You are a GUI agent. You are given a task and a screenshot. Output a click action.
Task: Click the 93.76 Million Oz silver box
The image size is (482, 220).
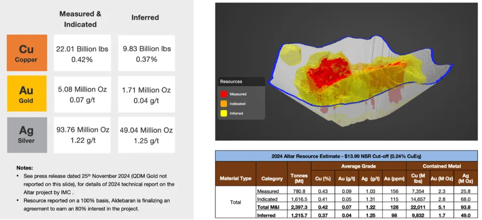pyautogui.click(x=82, y=135)
